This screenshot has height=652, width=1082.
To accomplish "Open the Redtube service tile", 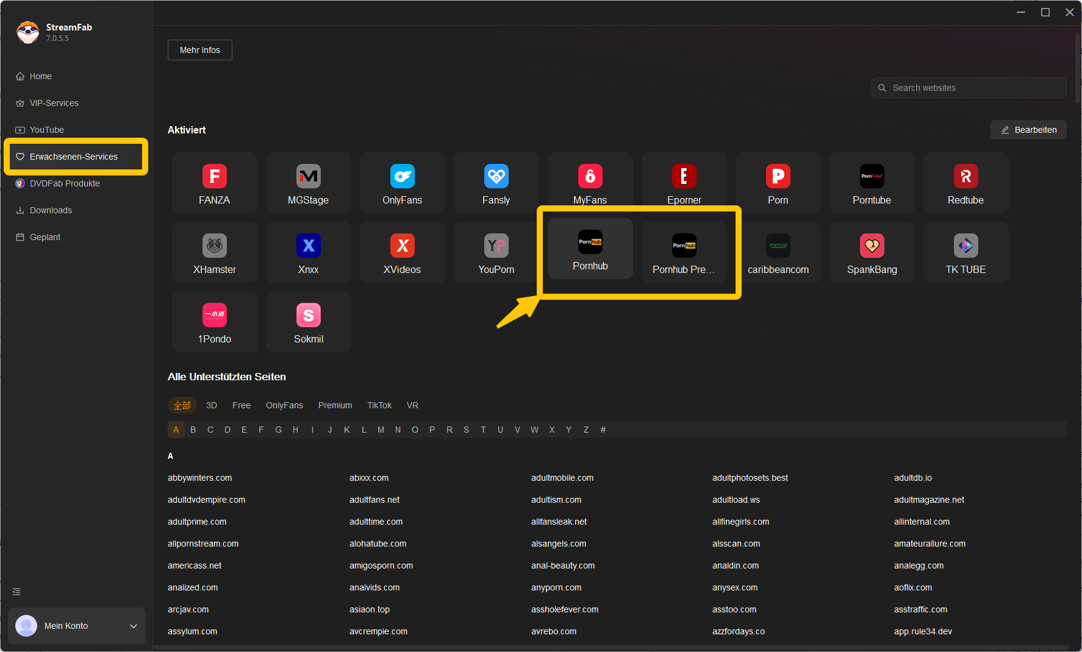I will (966, 183).
